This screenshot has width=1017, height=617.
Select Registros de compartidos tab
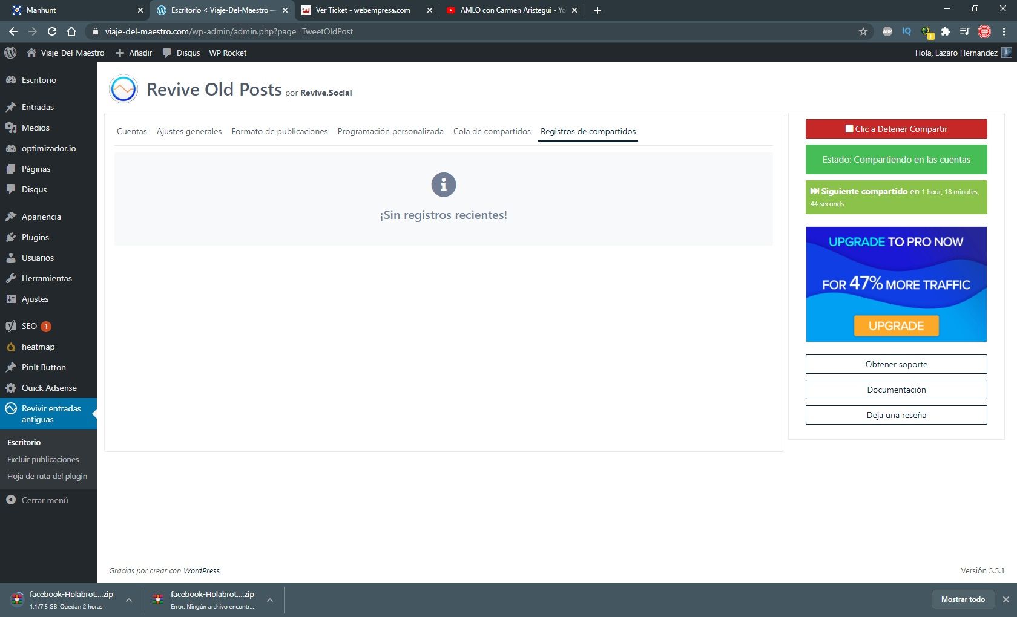[588, 131]
